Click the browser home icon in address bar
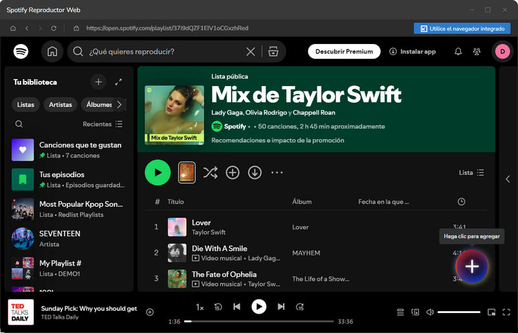This screenshot has width=518, height=333. tap(13, 29)
